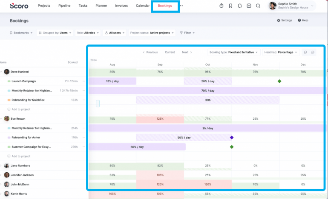Open the search magnifier icon
Screen dimensions: 328x199
[258, 6]
